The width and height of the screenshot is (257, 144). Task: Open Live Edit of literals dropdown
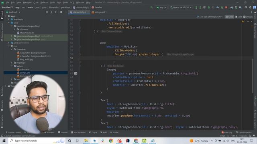pyautogui.click(x=210, y=17)
